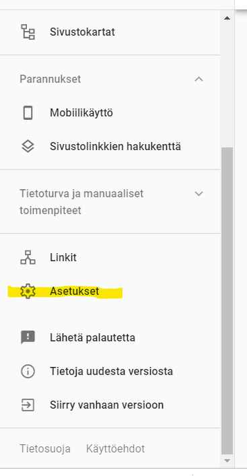
Task: Click the scrollbar up arrow
Action: (227, 18)
